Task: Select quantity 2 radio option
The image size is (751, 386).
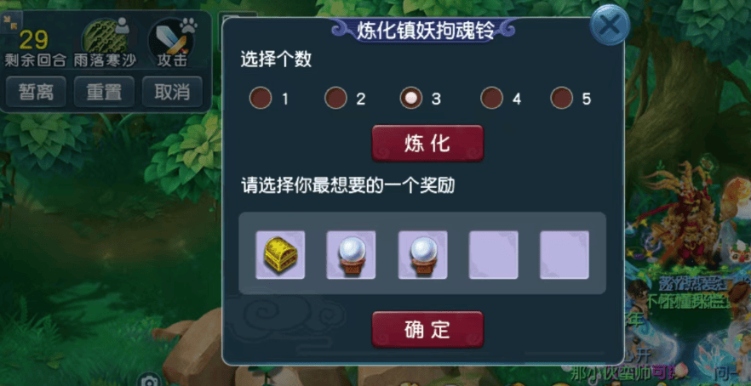Action: click(x=335, y=98)
